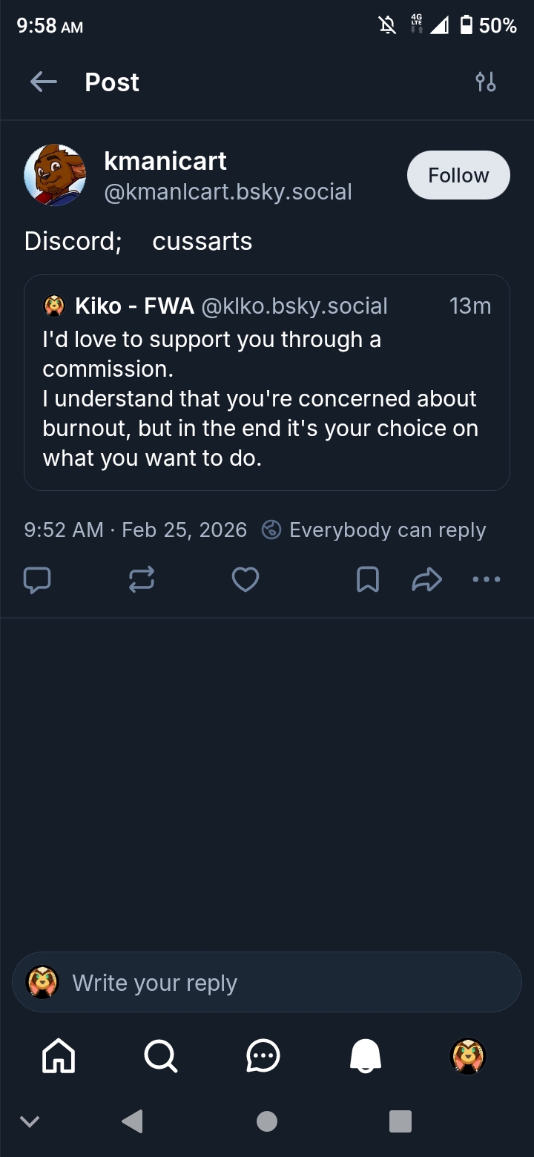The image size is (534, 1157).
Task: Open my profile from bottom bar
Action: pyautogui.click(x=468, y=1055)
